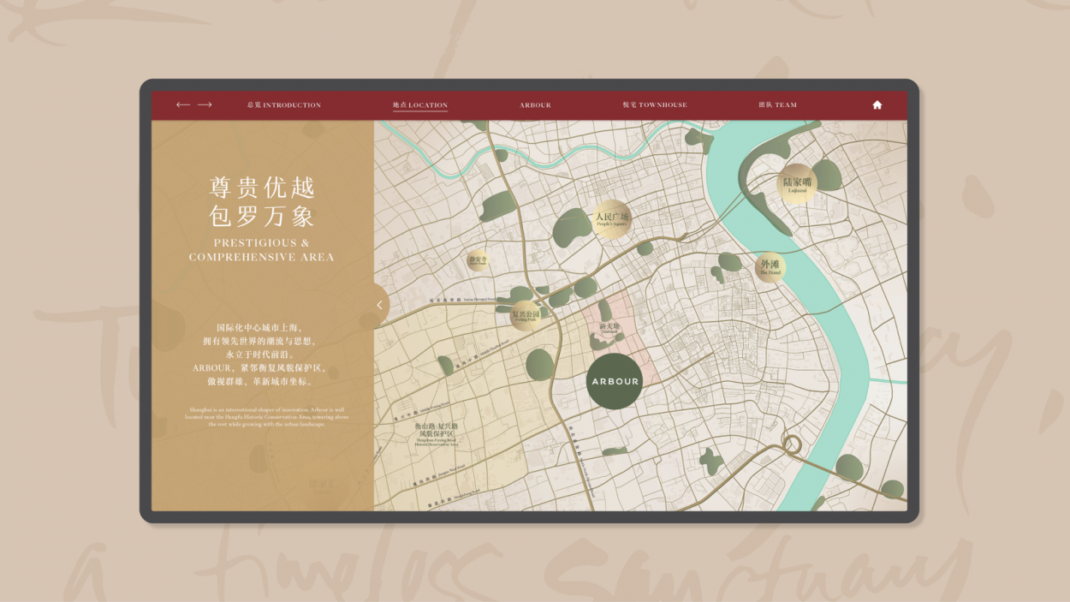Open the Introduction tab
The height and width of the screenshot is (602, 1070).
point(283,104)
